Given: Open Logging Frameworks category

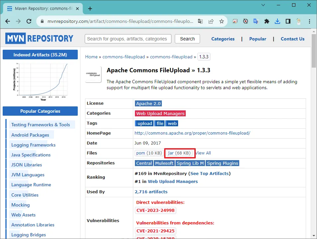Looking at the screenshot, I should point(33,145).
